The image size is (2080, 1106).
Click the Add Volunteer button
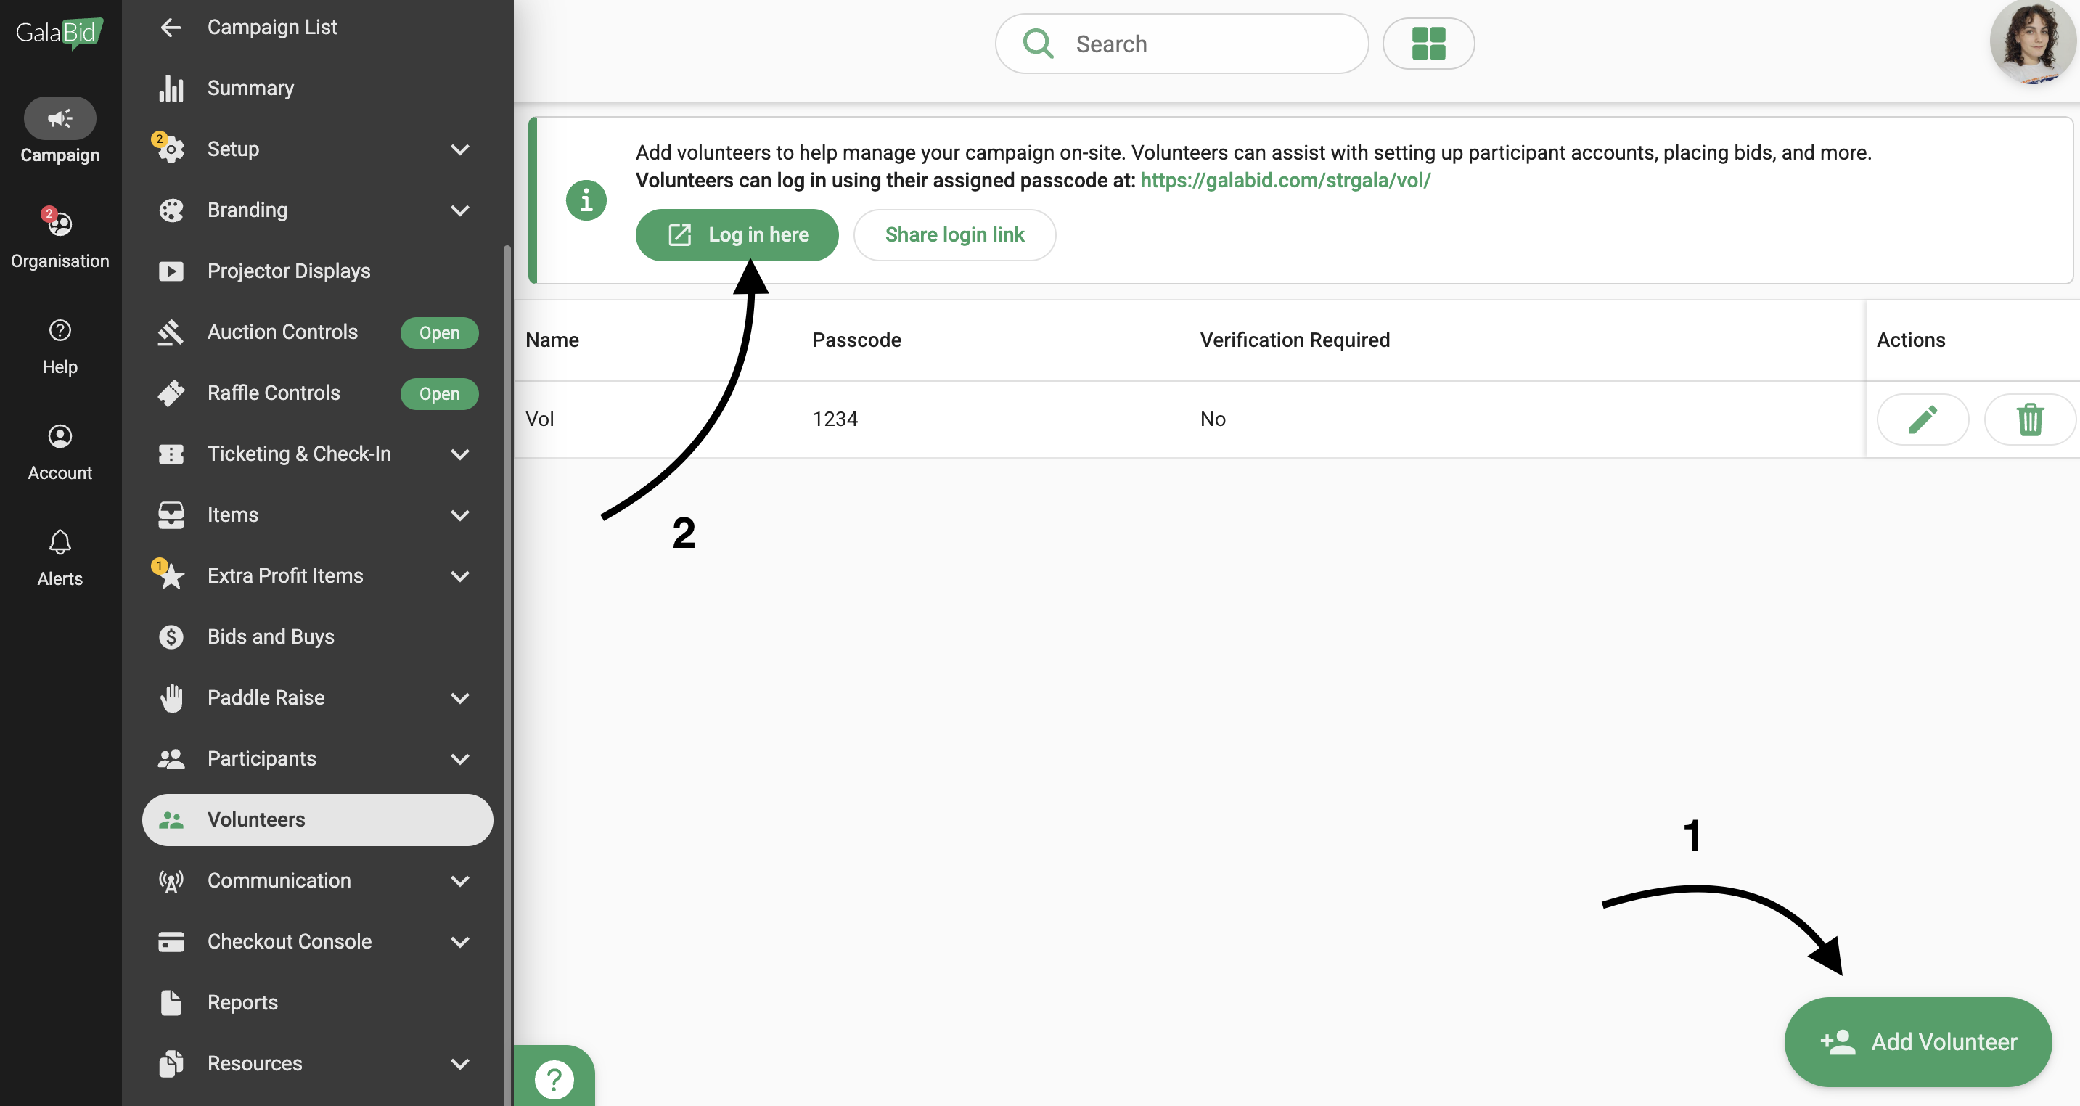click(x=1917, y=1041)
